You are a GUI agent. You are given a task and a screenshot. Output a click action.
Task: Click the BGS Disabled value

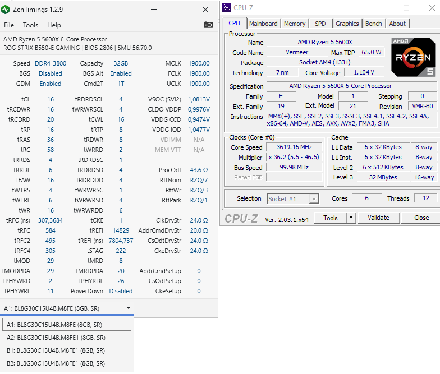point(51,73)
